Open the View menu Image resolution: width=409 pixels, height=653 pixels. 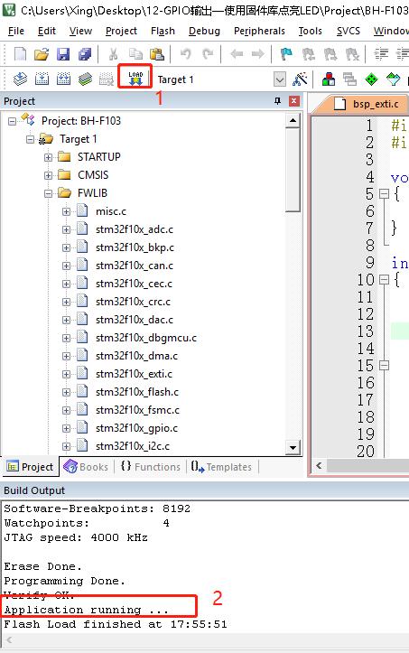pos(80,31)
